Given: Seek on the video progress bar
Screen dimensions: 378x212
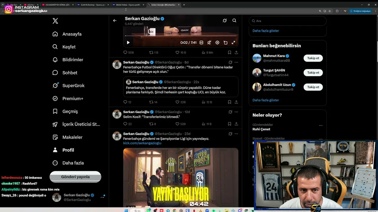Looking at the screenshot, I should (x=181, y=36).
